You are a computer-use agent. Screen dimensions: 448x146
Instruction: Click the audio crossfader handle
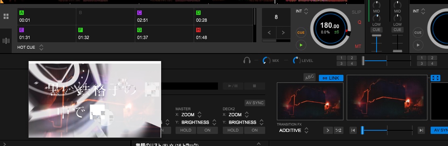(364, 61)
